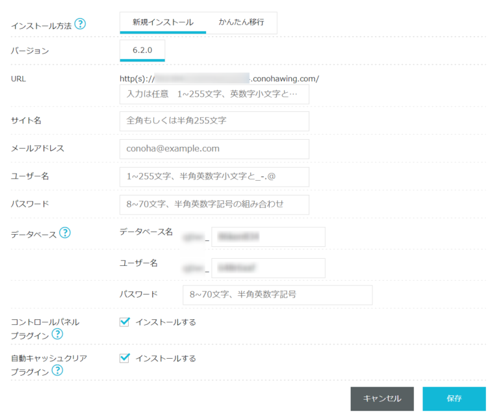The height and width of the screenshot is (416, 499).
Task: Click help icon for コントロールパネルプラグイン
Action: click(x=57, y=334)
